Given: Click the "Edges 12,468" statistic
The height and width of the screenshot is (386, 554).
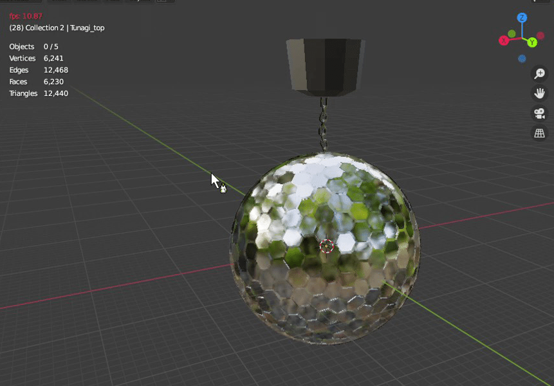Looking at the screenshot, I should click(x=39, y=70).
